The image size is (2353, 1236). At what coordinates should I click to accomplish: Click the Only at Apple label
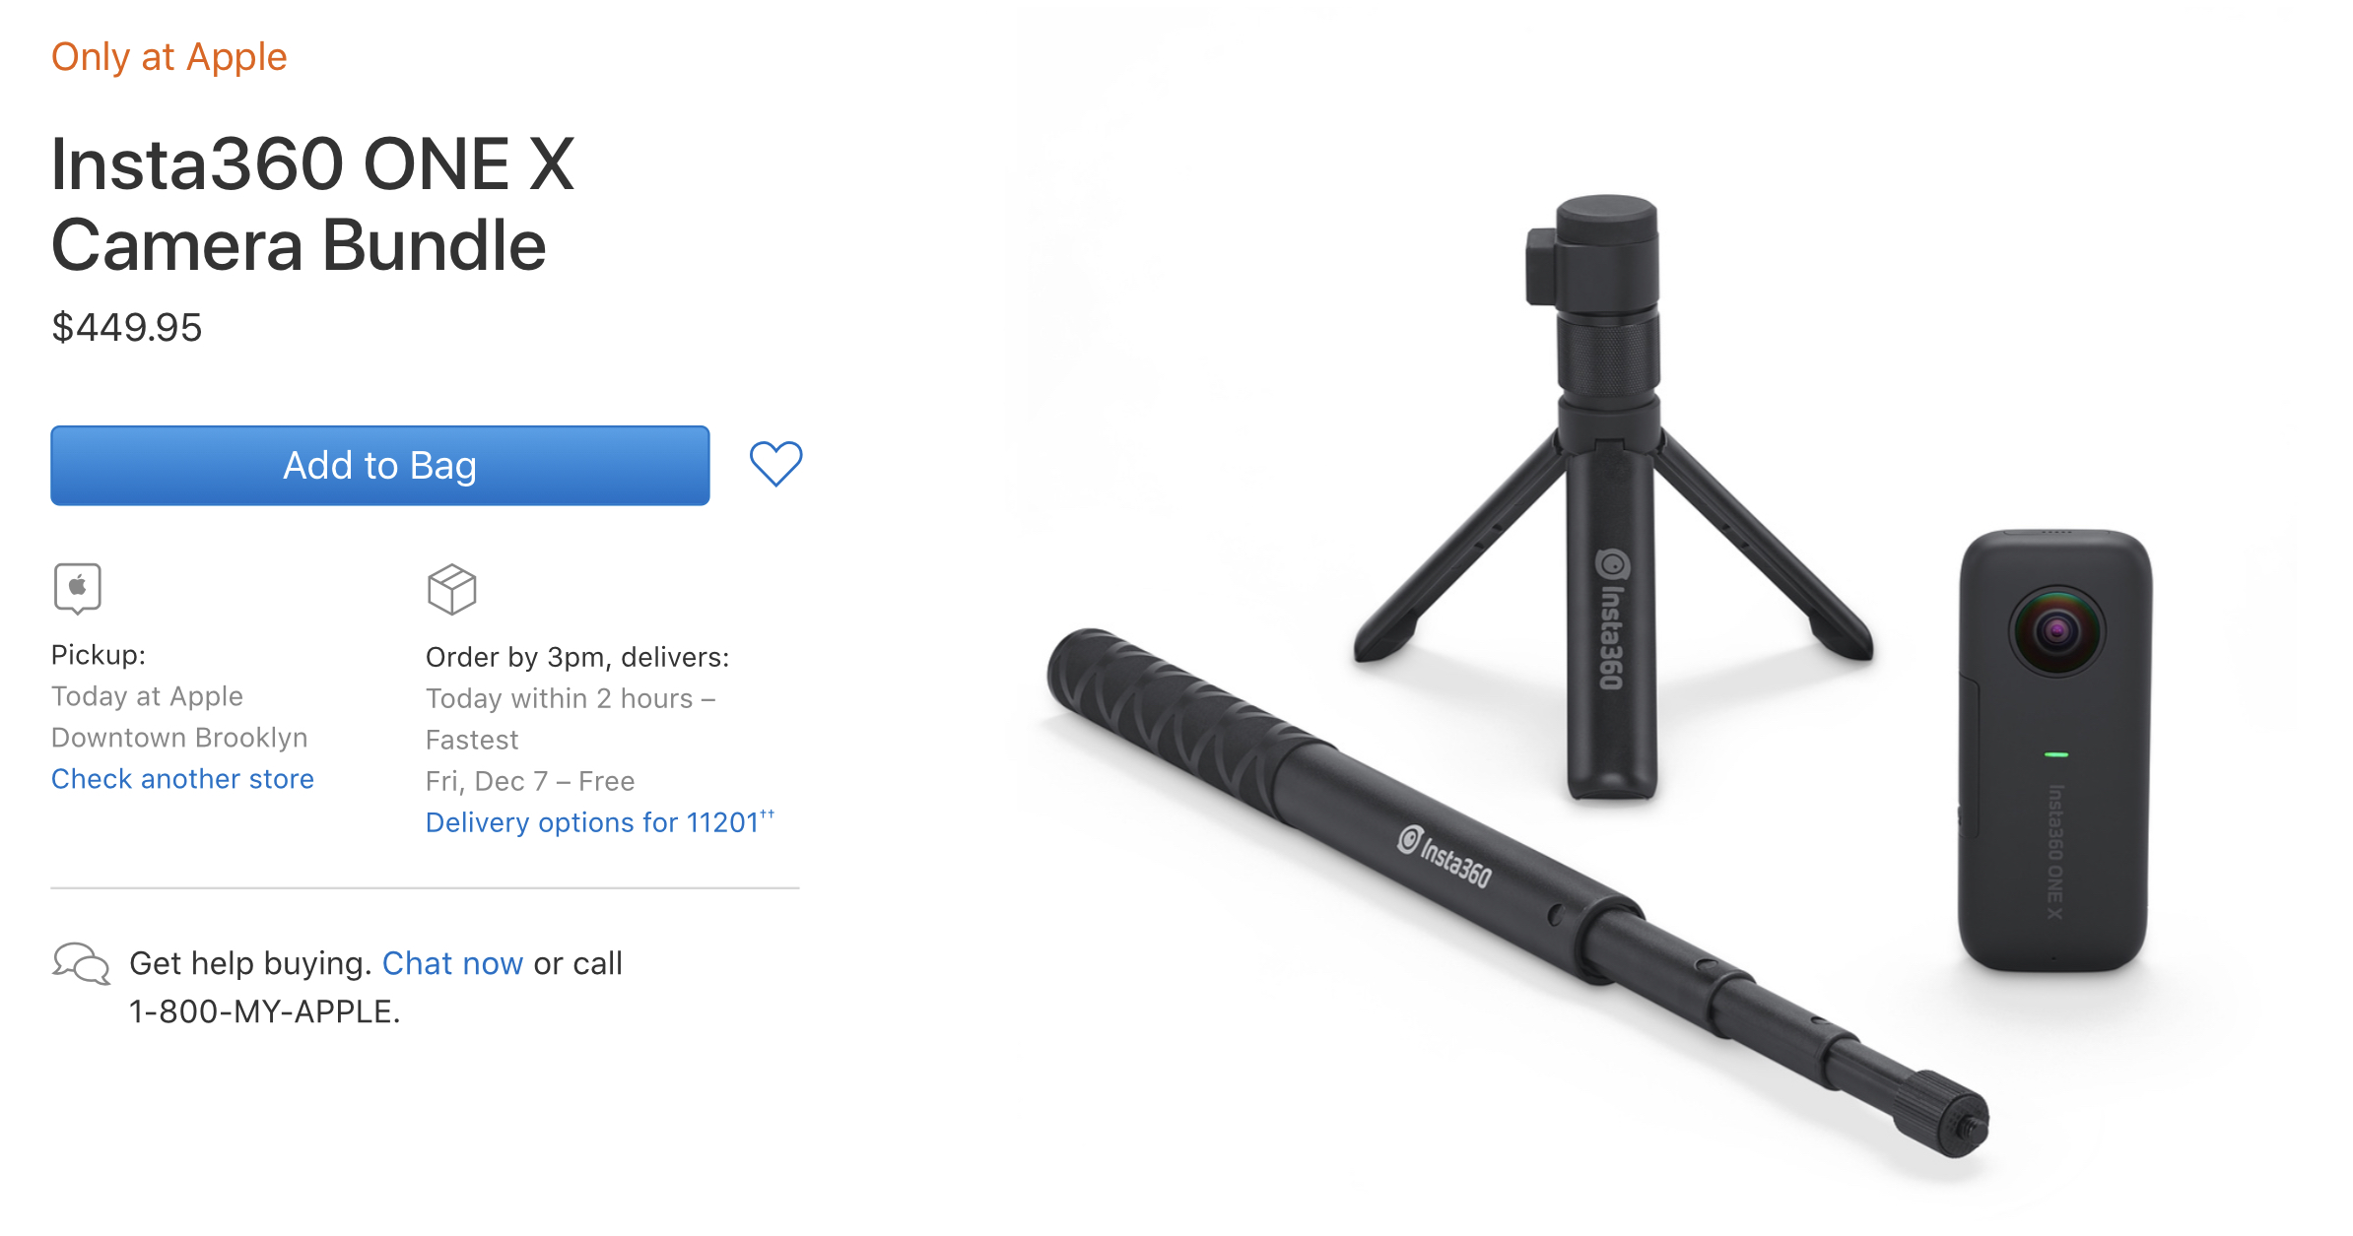coord(169,57)
